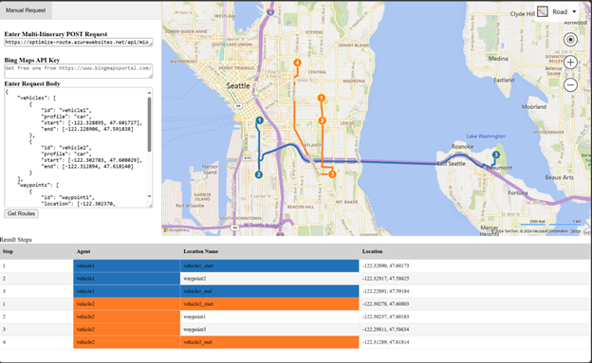The width and height of the screenshot is (592, 363).
Task: Click the Terms link on the map
Action: coord(575,231)
